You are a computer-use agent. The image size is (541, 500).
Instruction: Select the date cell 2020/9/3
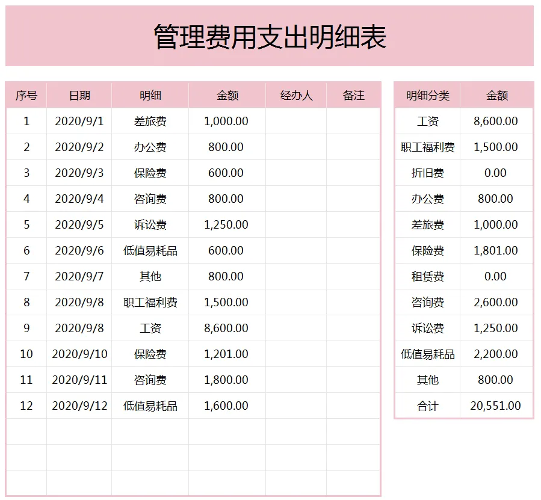[x=79, y=173]
